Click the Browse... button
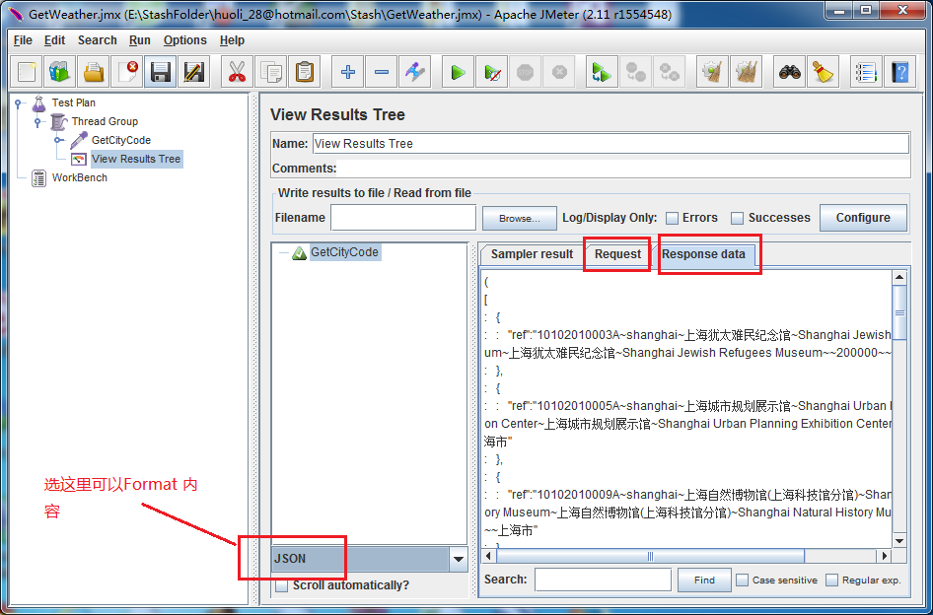The image size is (933, 615). [519, 218]
